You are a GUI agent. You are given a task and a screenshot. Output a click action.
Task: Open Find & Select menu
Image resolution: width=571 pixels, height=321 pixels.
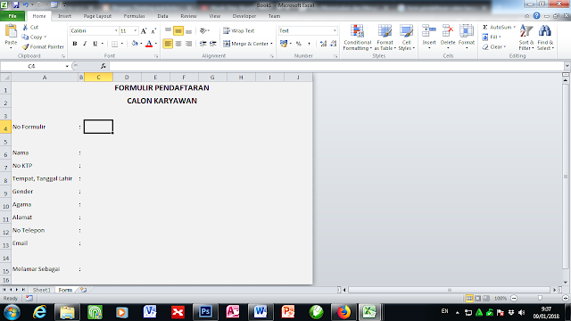(x=545, y=37)
